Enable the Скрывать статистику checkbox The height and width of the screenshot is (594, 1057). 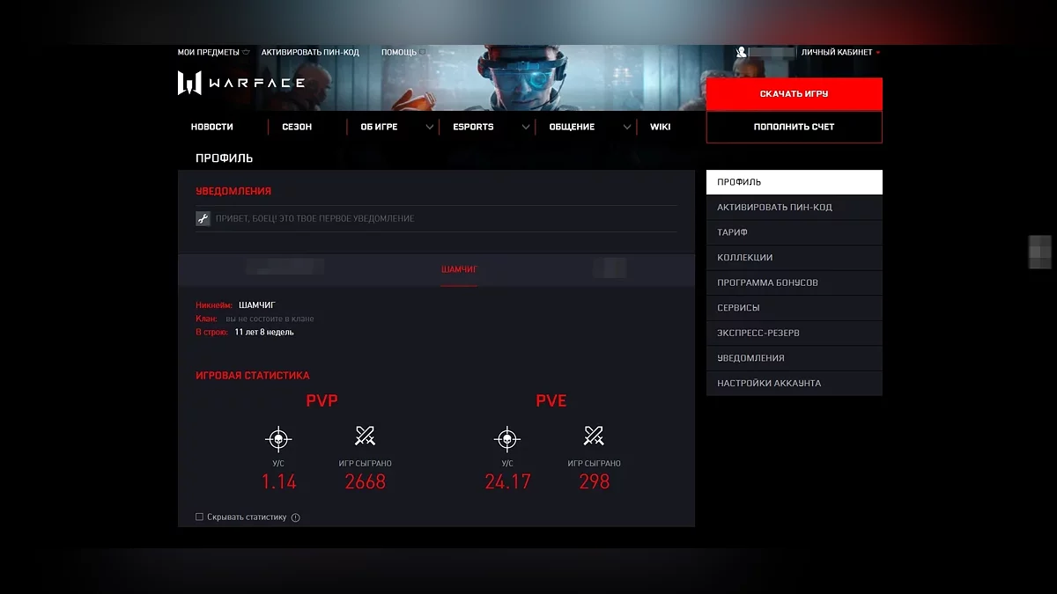point(200,517)
